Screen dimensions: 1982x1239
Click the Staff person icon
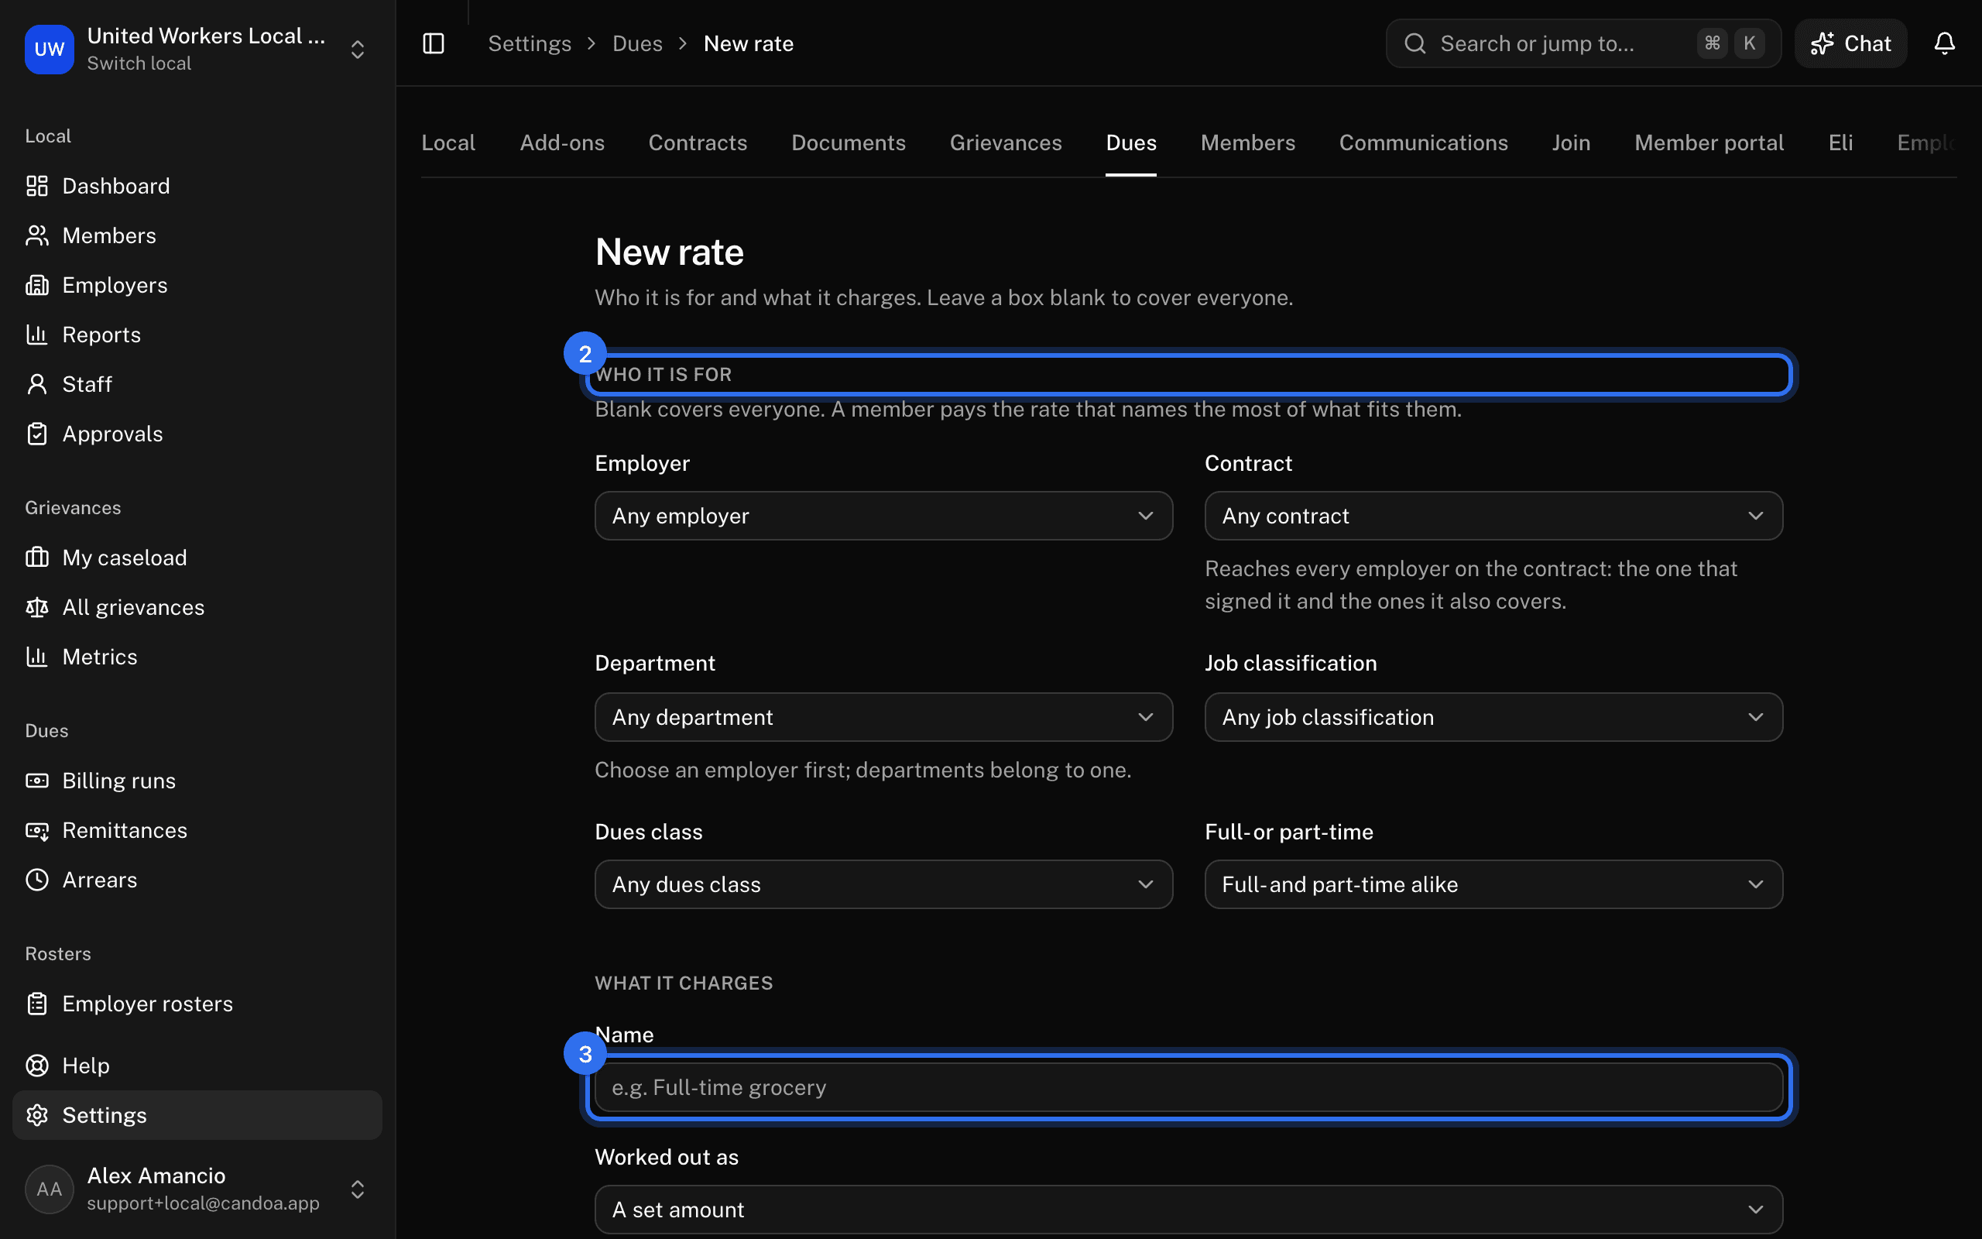37,384
